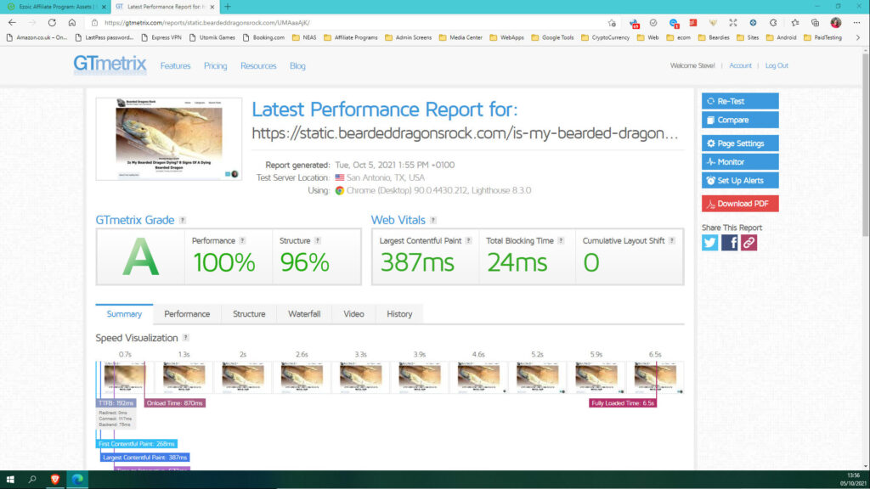This screenshot has width=870, height=489.
Task: Open Structure score help icon
Action: click(318, 240)
